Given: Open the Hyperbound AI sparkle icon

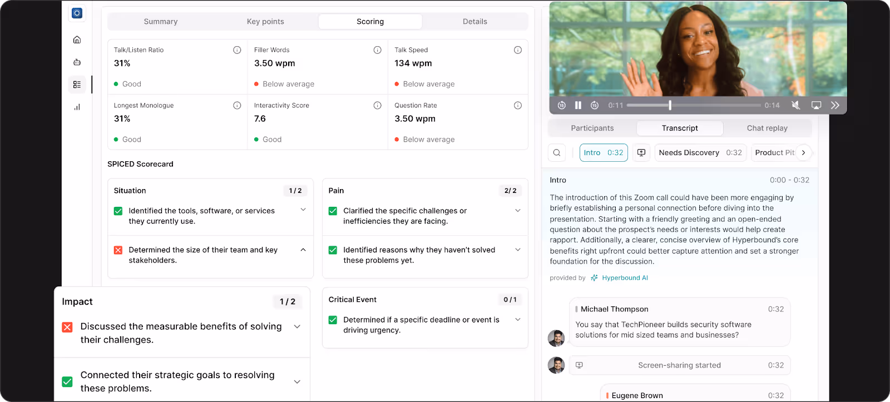Looking at the screenshot, I should (594, 278).
